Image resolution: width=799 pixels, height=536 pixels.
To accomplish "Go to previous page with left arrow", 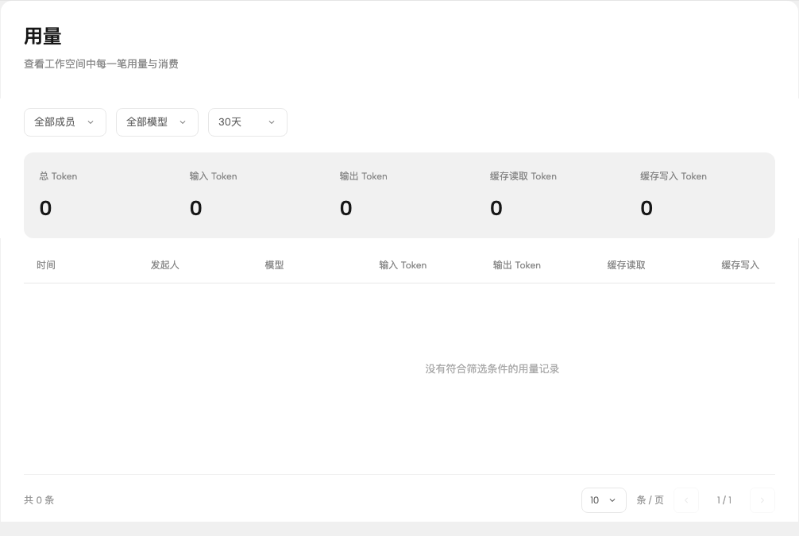I will click(x=686, y=500).
